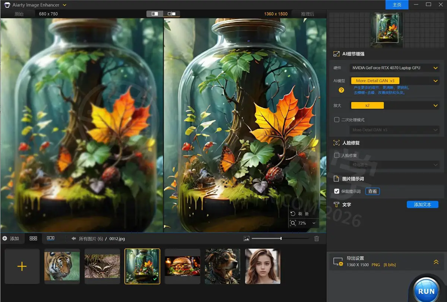Open the disabled second-pass model dropdown

tap(395, 130)
